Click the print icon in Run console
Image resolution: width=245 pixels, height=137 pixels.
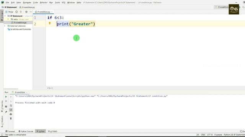pos(11,114)
